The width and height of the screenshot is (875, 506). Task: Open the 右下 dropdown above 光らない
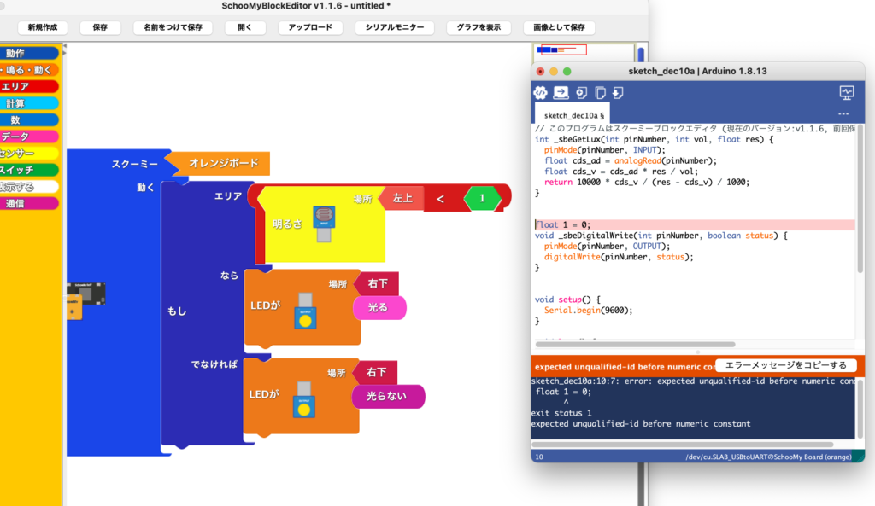(x=377, y=372)
